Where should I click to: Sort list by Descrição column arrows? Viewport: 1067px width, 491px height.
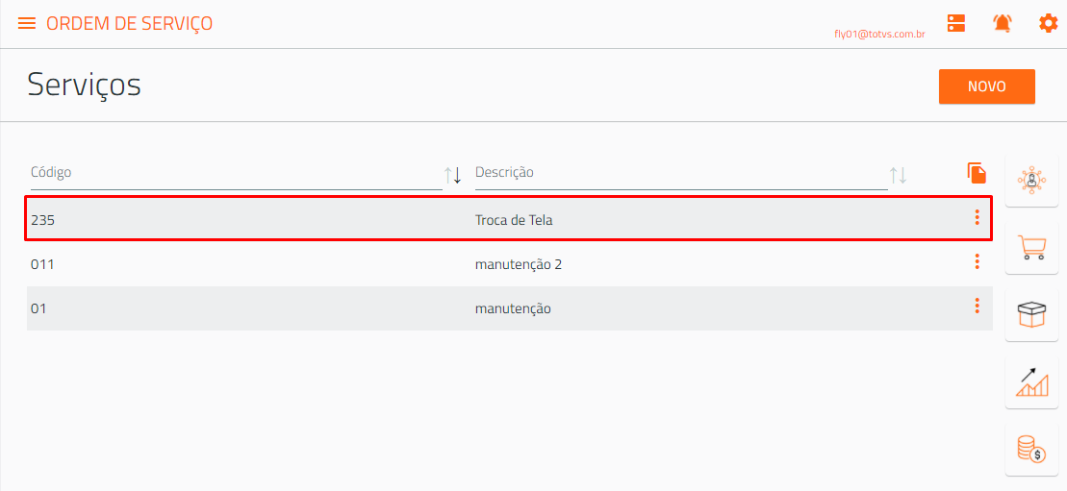point(899,175)
